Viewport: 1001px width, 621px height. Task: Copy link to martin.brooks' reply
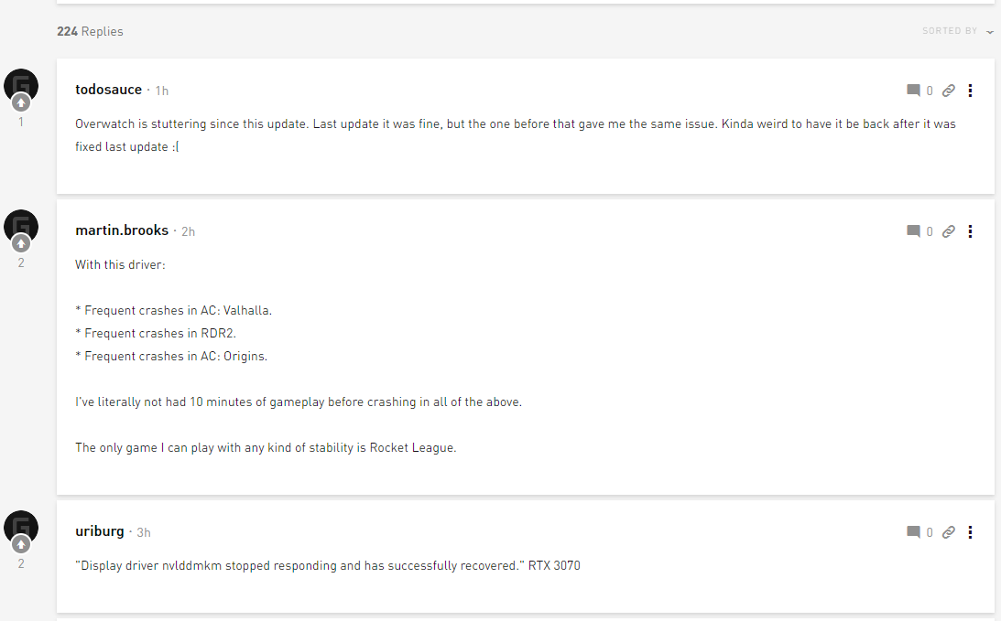[x=949, y=231]
